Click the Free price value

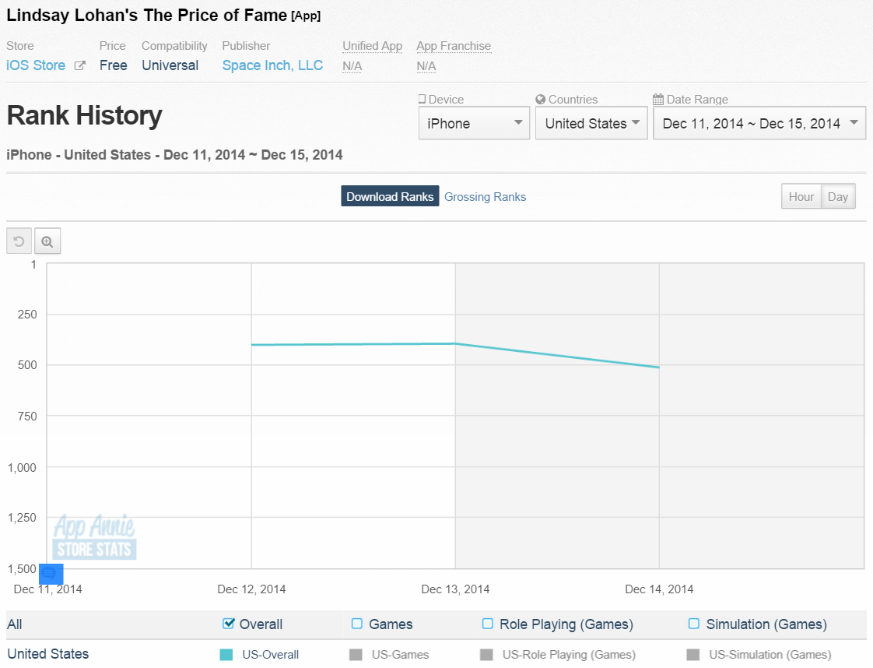pyautogui.click(x=114, y=65)
